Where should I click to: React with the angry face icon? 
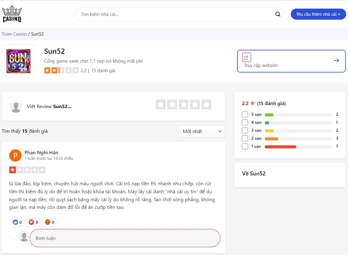(x=47, y=222)
